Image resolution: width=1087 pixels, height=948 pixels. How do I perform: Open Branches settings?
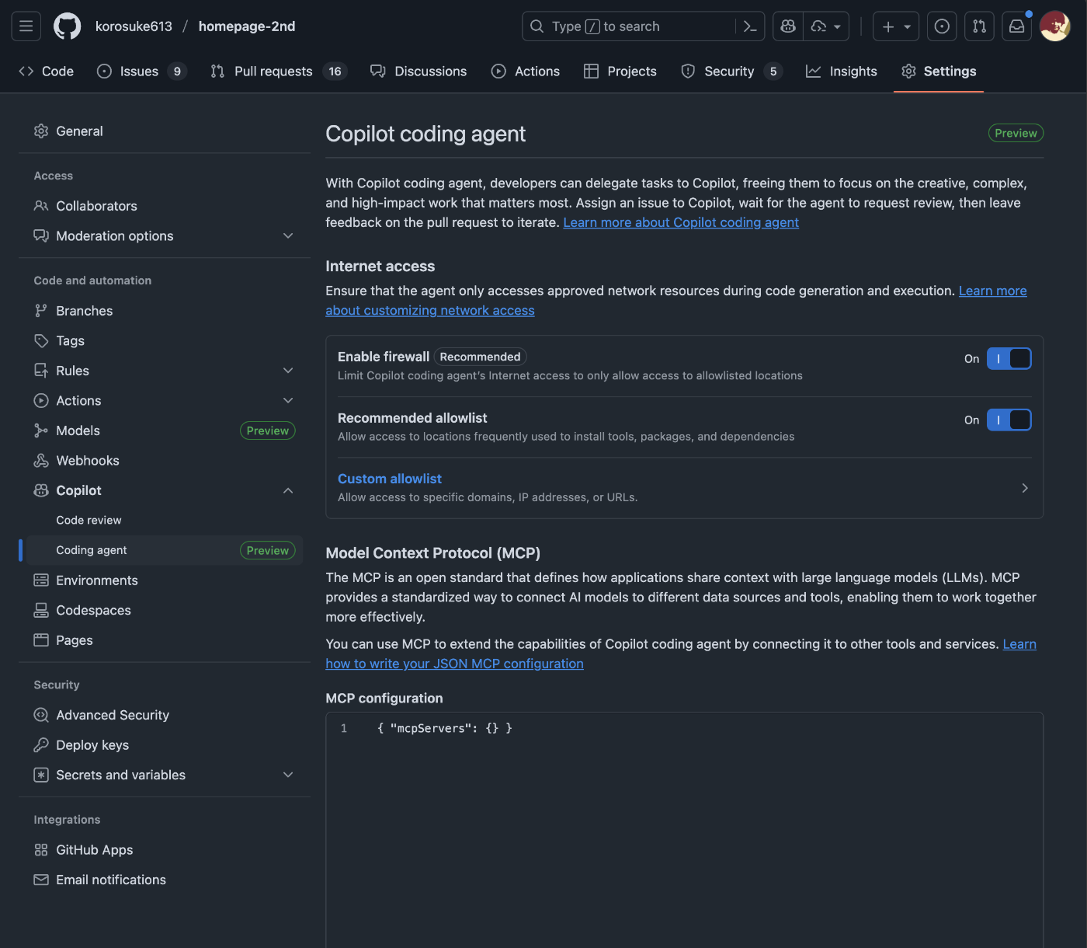pos(165,311)
